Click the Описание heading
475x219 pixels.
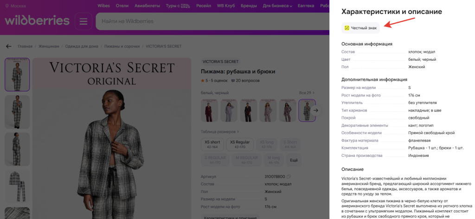point(353,169)
